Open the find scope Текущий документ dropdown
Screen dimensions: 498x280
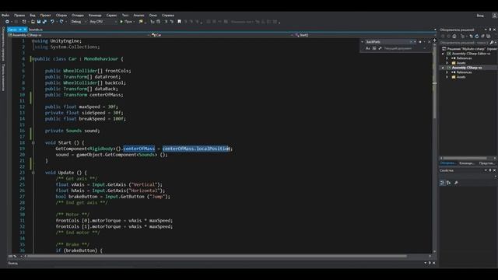coord(405,48)
